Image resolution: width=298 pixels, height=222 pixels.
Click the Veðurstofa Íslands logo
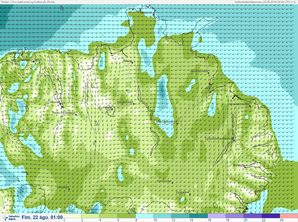tap(11, 218)
